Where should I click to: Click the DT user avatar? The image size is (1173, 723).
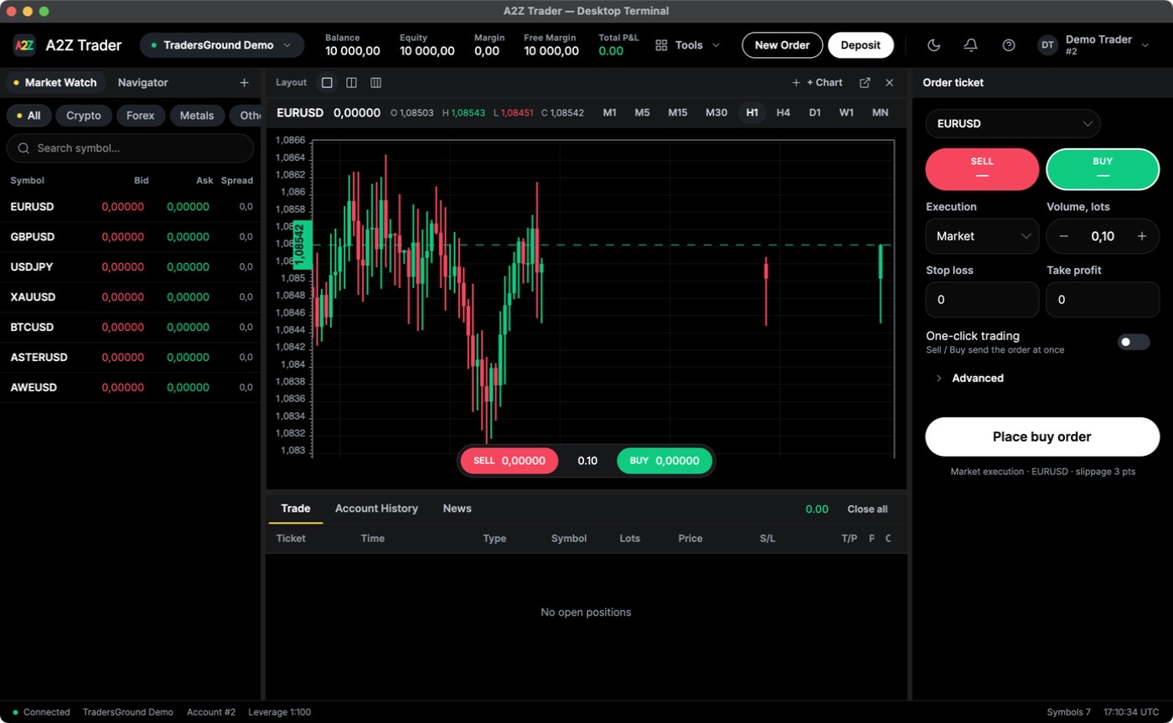coord(1047,45)
